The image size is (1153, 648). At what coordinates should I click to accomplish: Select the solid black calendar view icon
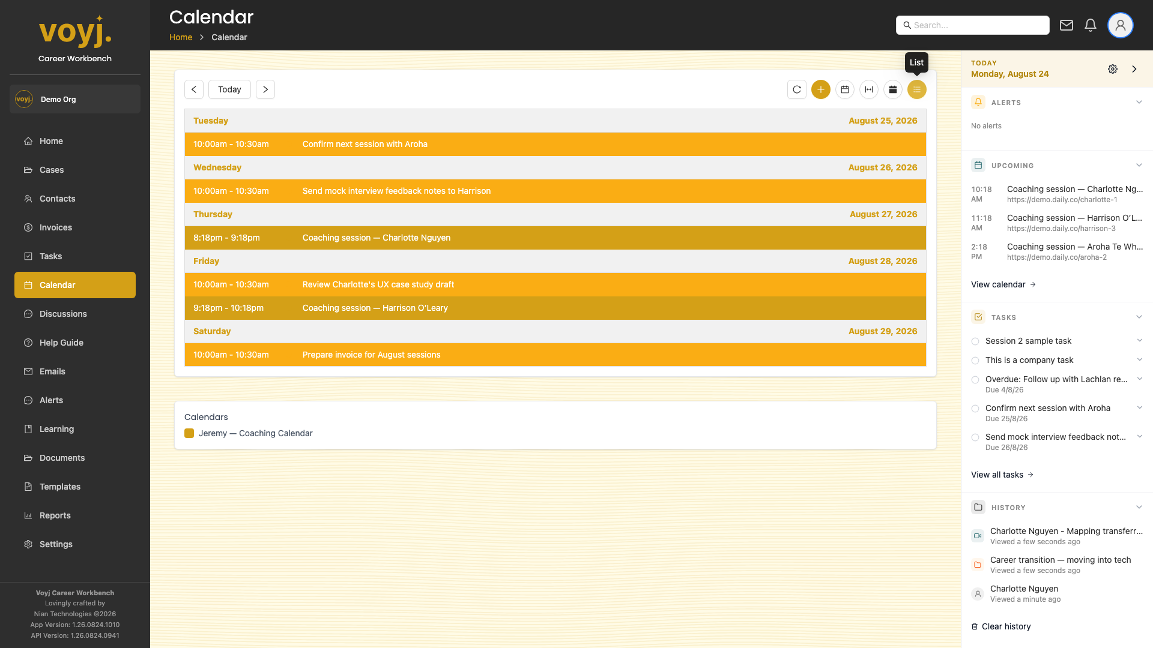pyautogui.click(x=893, y=89)
